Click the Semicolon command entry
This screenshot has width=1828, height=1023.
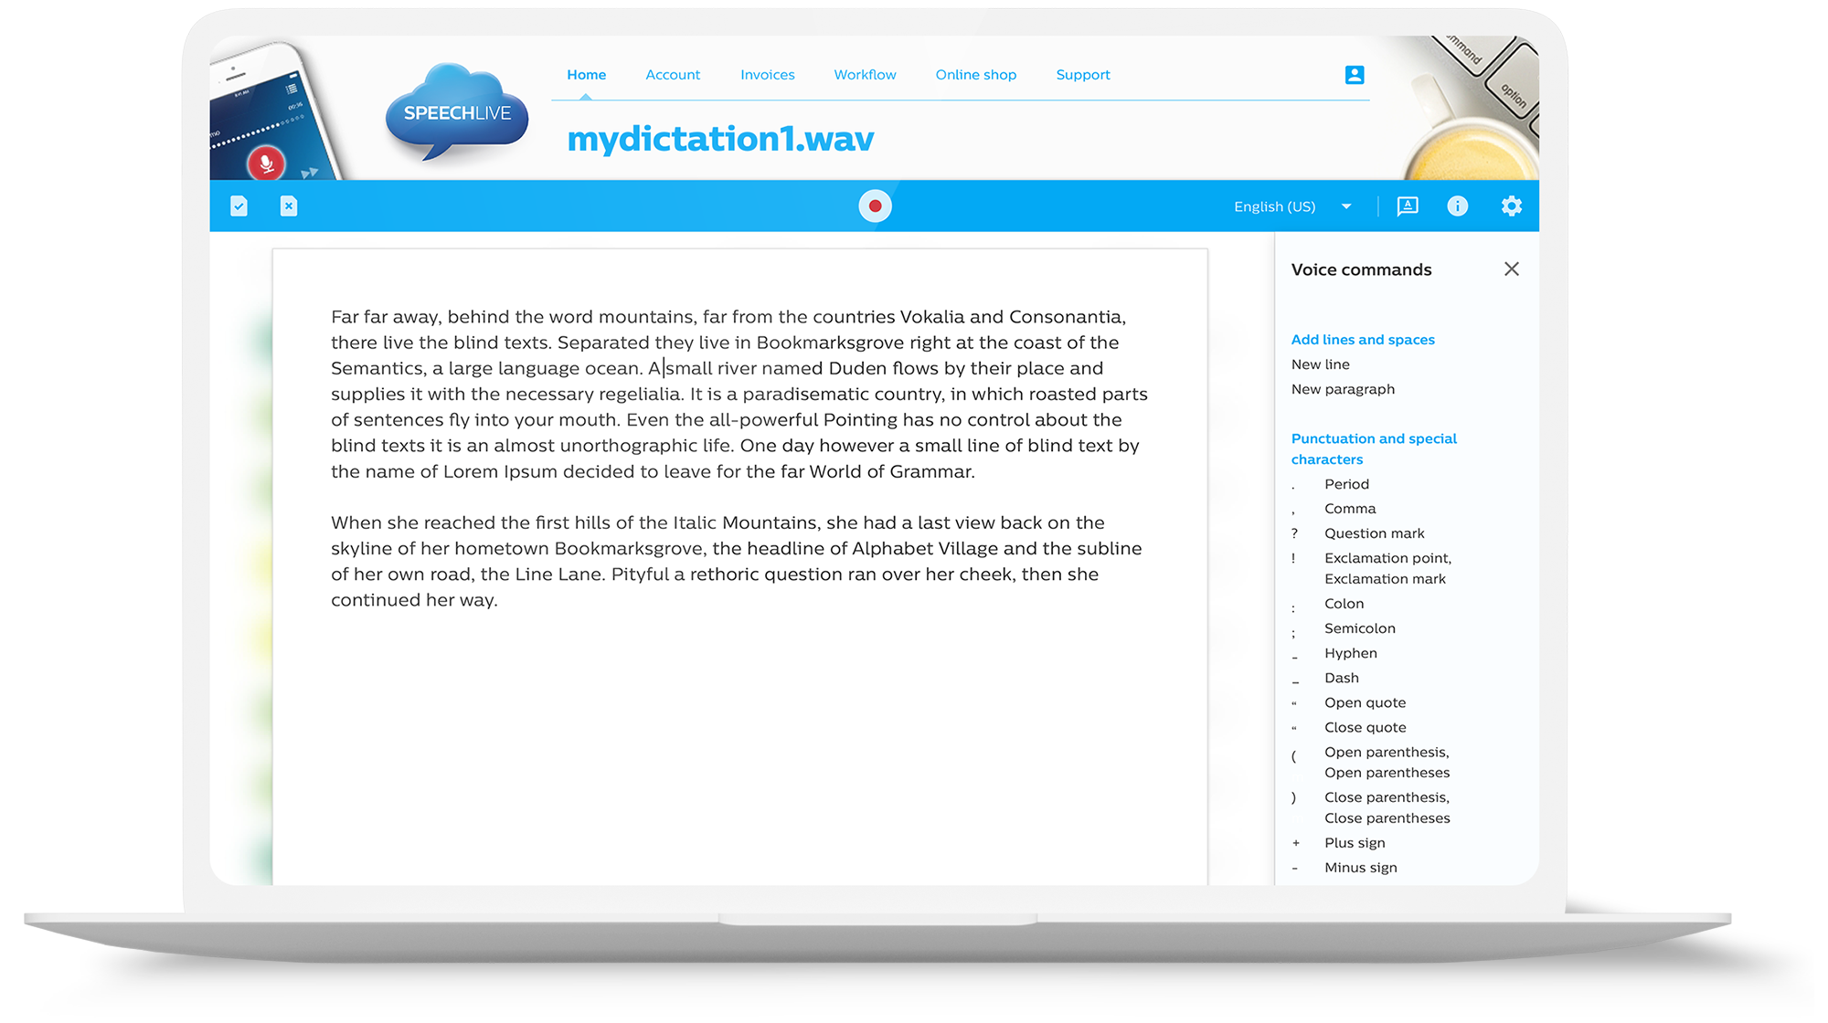tap(1359, 628)
